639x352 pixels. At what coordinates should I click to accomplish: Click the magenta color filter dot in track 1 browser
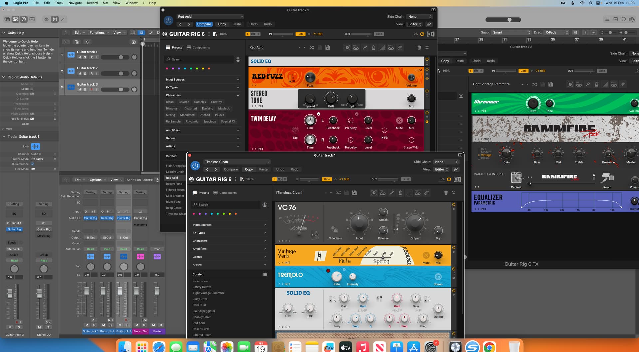200,214
